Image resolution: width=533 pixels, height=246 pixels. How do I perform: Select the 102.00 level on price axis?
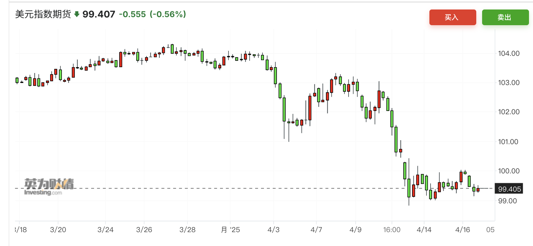tap(509, 112)
